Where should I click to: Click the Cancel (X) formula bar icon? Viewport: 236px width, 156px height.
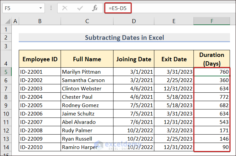point(65,8)
